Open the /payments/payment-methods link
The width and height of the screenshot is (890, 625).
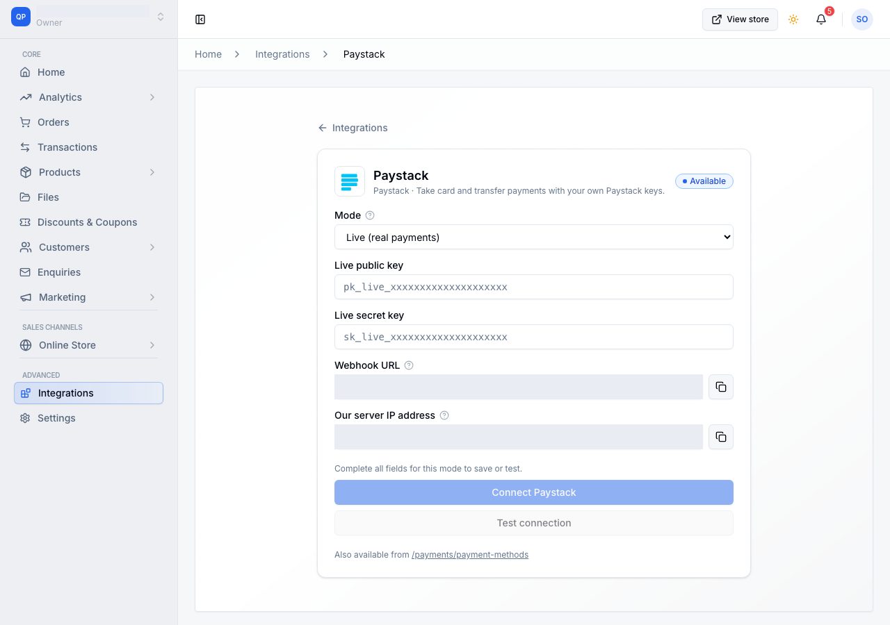pos(470,555)
